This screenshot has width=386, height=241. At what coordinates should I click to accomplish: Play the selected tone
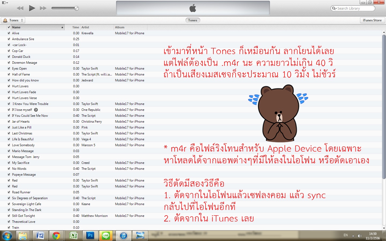(x=32, y=8)
